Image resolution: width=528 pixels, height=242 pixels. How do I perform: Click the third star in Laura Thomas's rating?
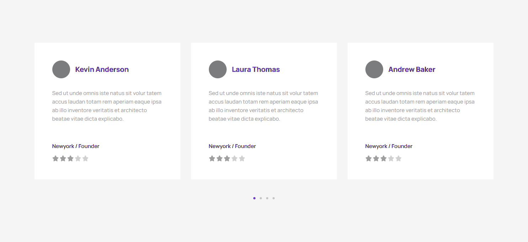click(x=227, y=158)
